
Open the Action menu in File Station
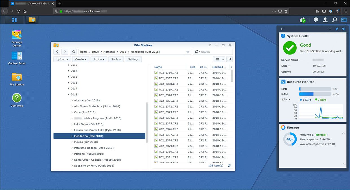coord(99,59)
